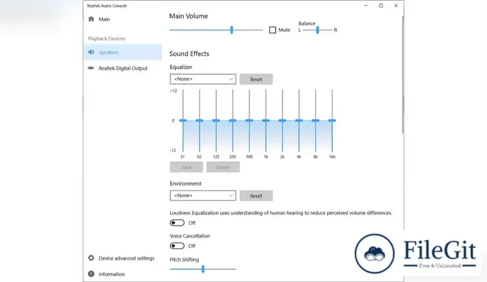This screenshot has width=487, height=282.
Task: Click the equalizer Save button
Action: [186, 167]
